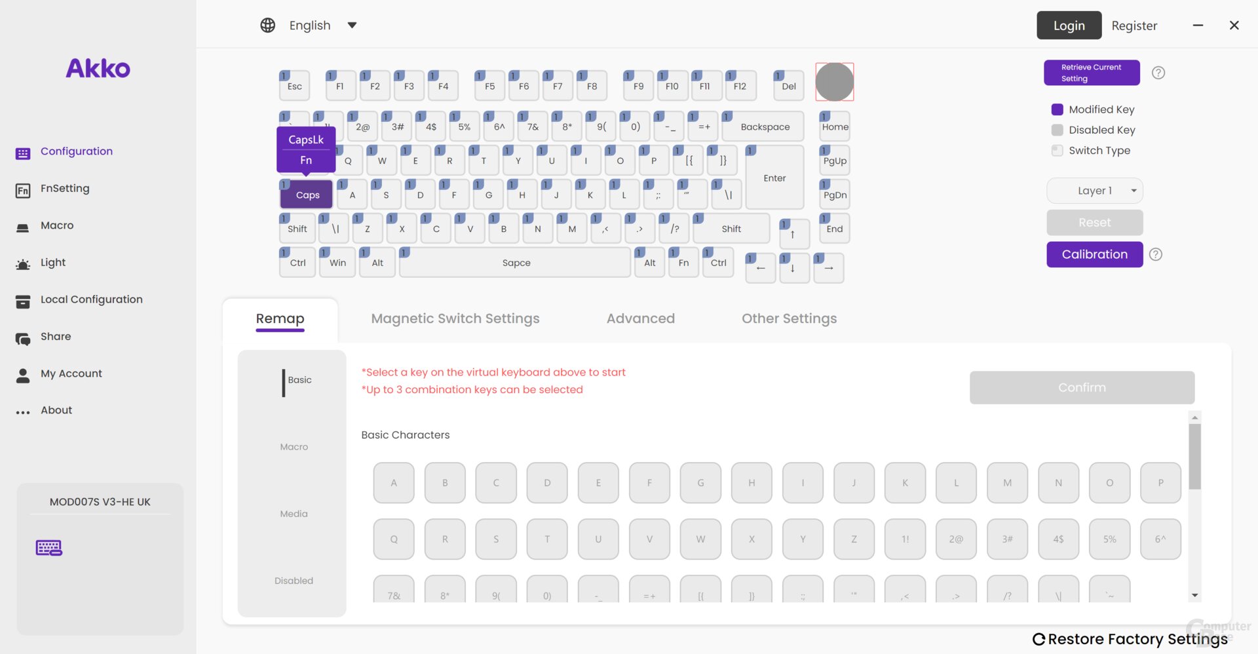Click Retrieve Current Setting button
This screenshot has height=654, width=1258.
(x=1092, y=73)
